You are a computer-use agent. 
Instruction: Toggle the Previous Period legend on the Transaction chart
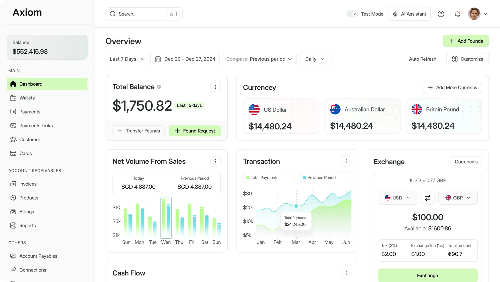point(325,178)
